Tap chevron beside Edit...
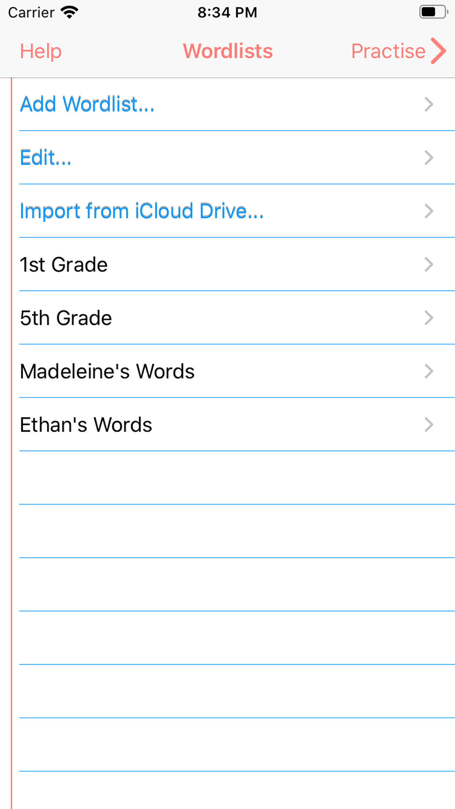455x809 pixels. [429, 158]
